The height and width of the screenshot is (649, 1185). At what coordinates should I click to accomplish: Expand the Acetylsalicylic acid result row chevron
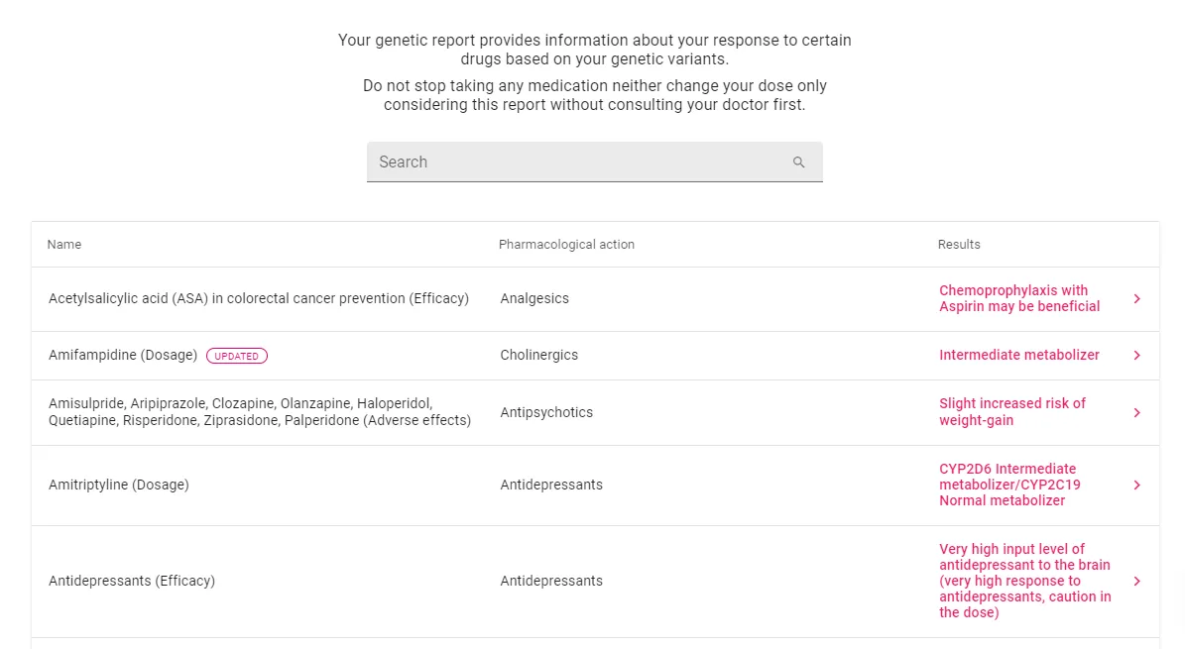[x=1136, y=298]
